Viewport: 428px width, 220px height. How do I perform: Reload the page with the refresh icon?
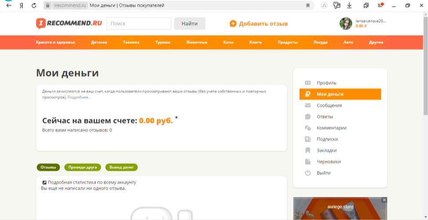pyautogui.click(x=34, y=6)
